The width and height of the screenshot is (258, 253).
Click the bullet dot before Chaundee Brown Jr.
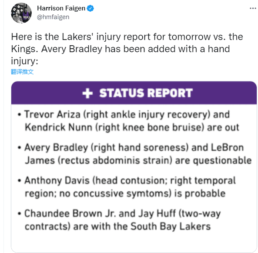pyautogui.click(x=20, y=213)
